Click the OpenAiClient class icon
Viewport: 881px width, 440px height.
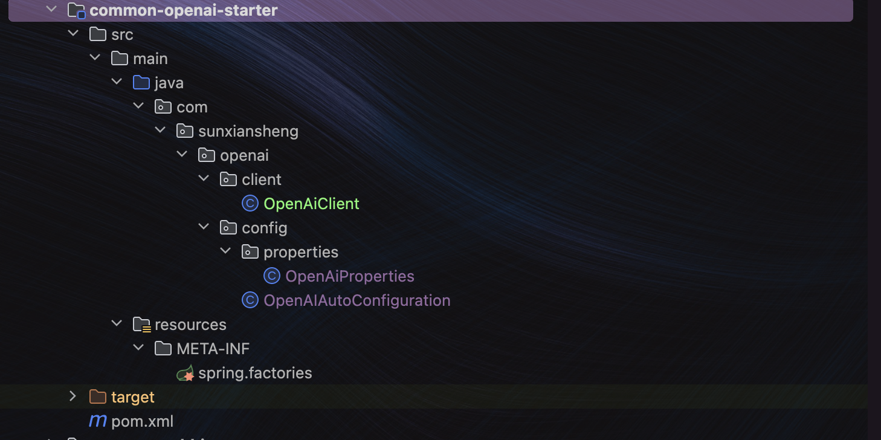pyautogui.click(x=250, y=204)
